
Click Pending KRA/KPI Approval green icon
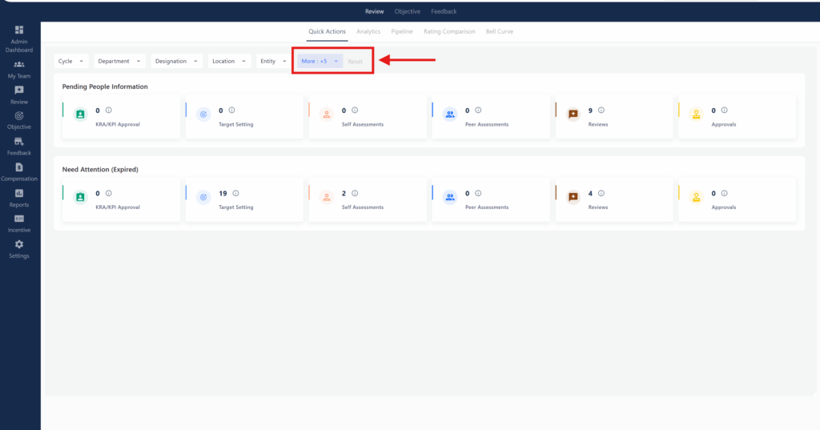click(x=80, y=114)
